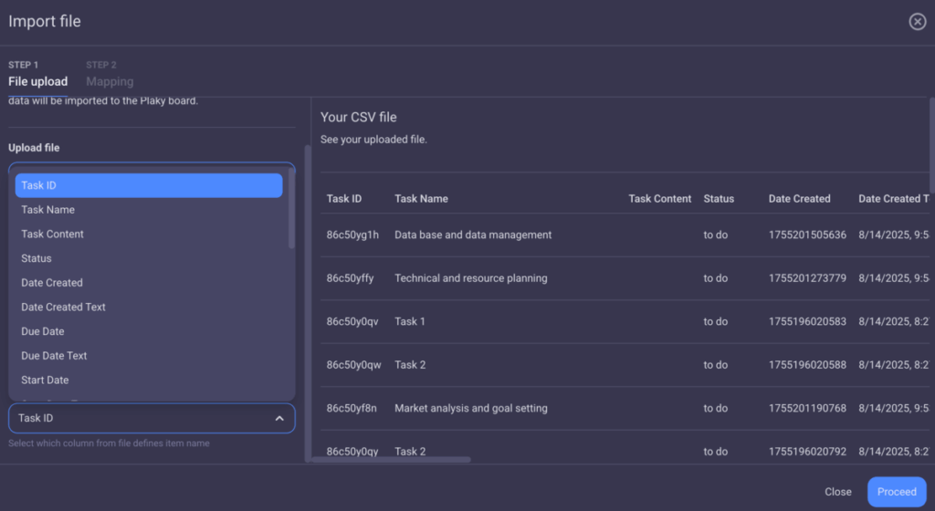Click date value 1755196020588

click(807, 365)
